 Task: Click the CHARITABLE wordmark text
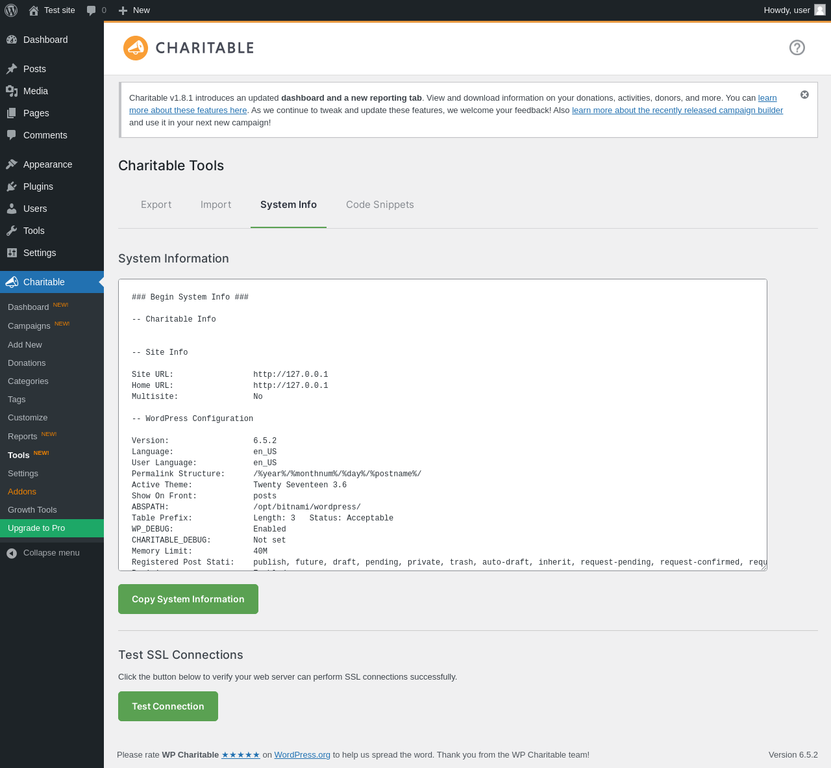point(205,48)
